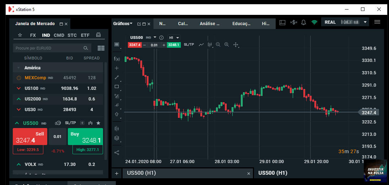389x185 pixels.
Task: Click the High: 3277.1 box
Action: [x=88, y=150]
